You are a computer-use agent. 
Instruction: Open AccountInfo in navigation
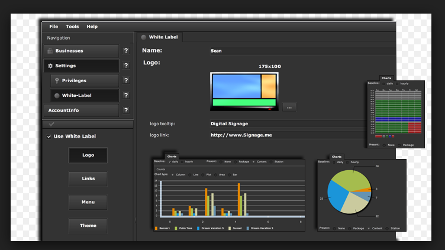(x=82, y=111)
